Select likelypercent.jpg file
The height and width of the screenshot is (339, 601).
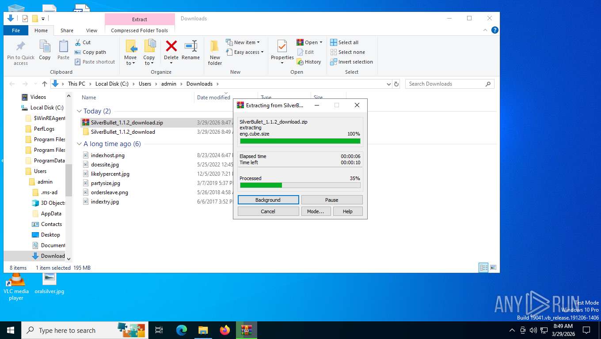coord(110,174)
